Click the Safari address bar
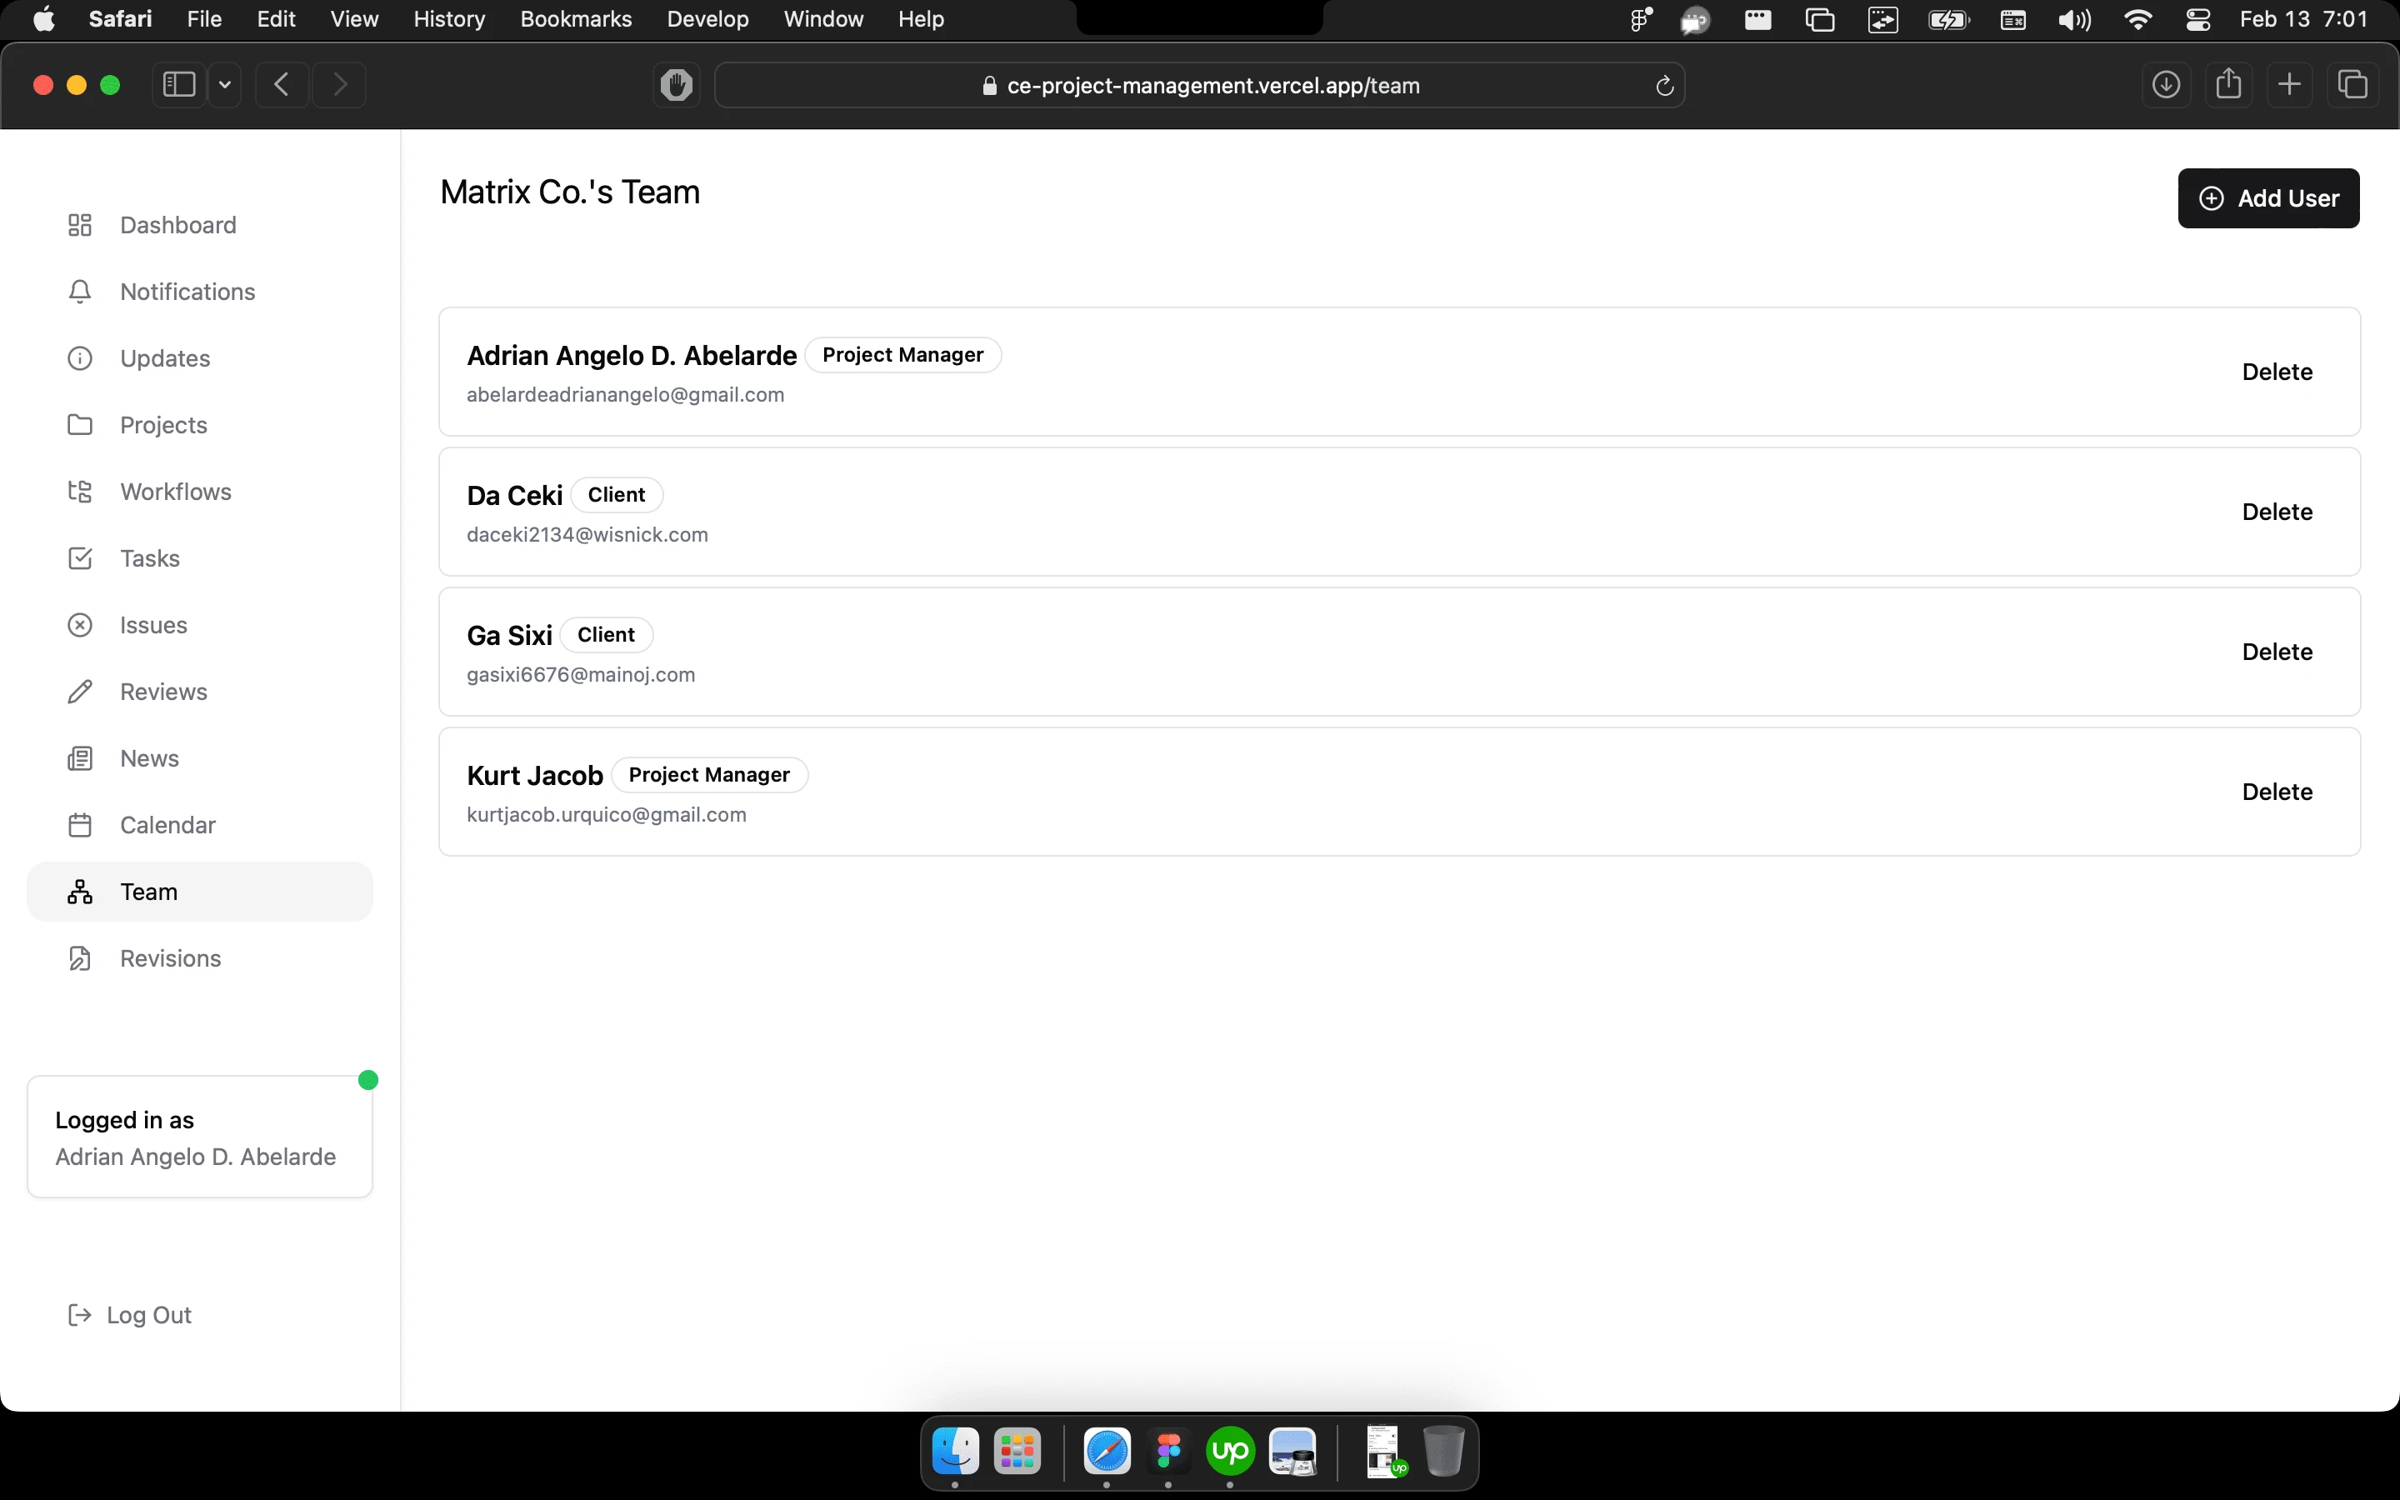Viewport: 2400px width, 1500px height. click(x=1199, y=85)
